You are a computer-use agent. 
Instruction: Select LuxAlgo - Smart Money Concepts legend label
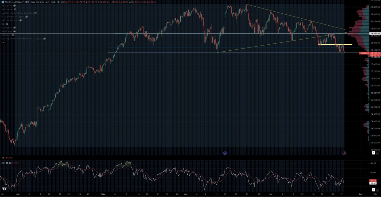point(17,13)
